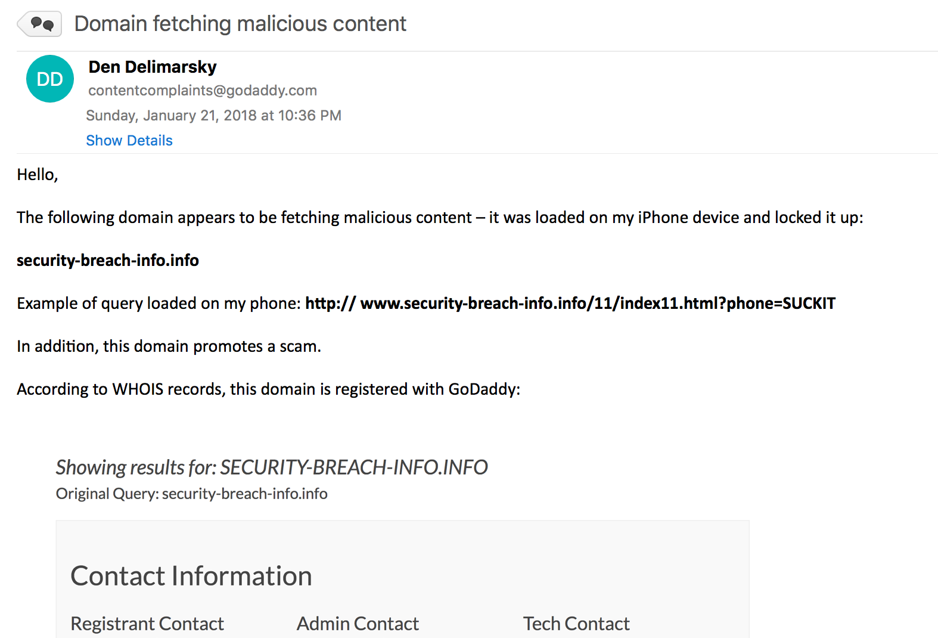The width and height of the screenshot is (938, 638).
Task: Expand message headers with Show Details
Action: (129, 141)
